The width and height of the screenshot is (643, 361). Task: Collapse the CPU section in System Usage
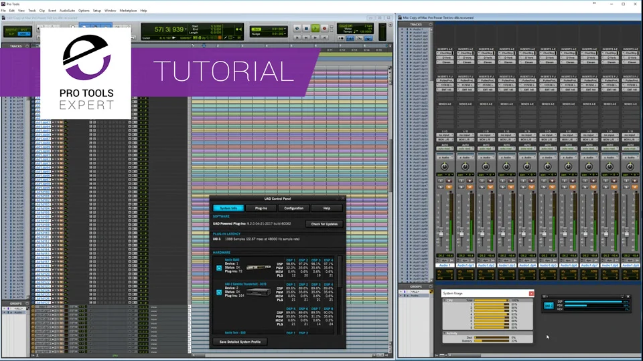(445, 300)
